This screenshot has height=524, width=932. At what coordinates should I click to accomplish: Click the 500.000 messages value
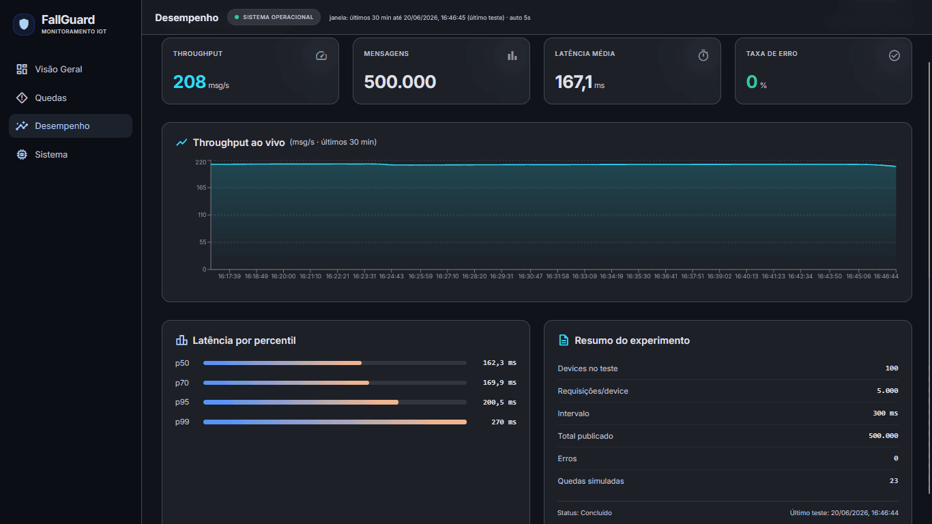400,82
